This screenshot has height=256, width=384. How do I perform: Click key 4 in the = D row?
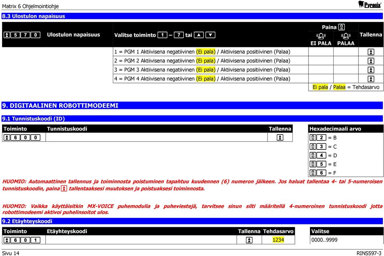click(x=321, y=155)
